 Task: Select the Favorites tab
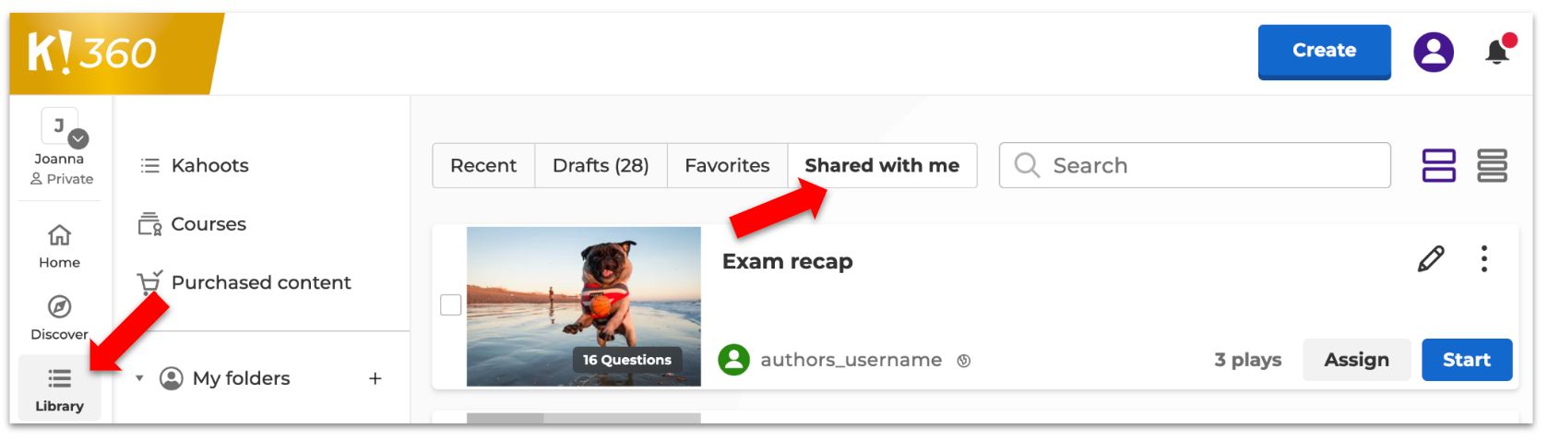[x=727, y=166]
